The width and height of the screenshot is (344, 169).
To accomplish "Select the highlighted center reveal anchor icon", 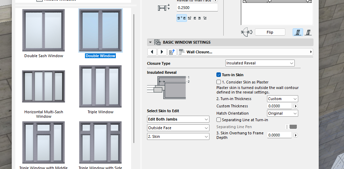I will (x=182, y=18).
